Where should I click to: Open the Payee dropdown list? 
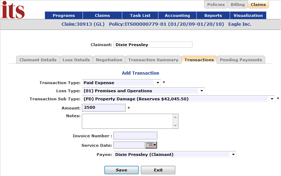175,155
